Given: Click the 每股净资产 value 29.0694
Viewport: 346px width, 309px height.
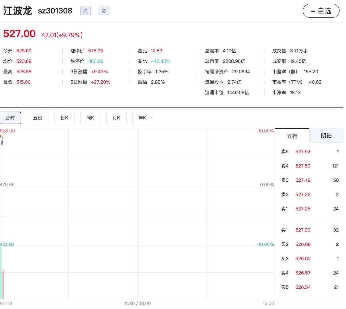Looking at the screenshot, I should coord(241,72).
